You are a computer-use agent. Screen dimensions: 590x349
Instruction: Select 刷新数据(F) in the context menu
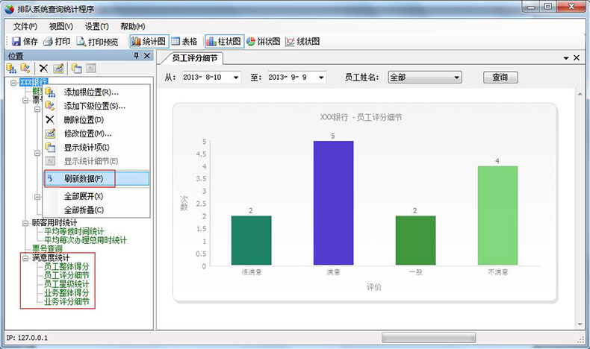88,179
